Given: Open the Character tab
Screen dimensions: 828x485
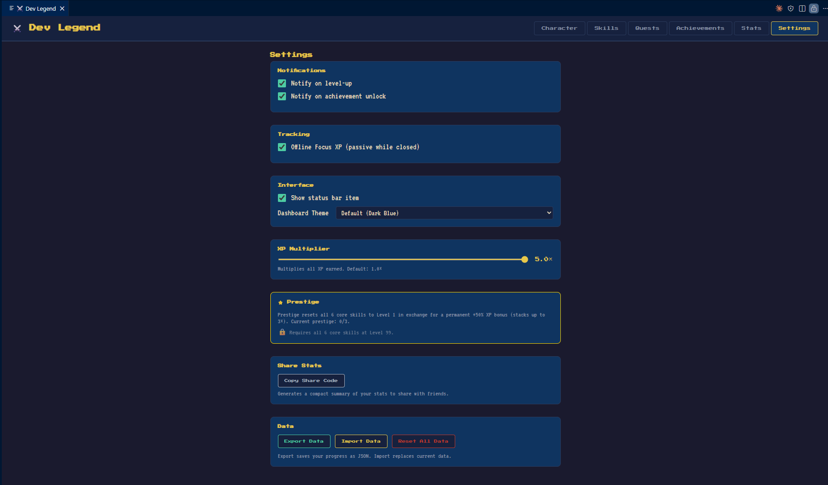Looking at the screenshot, I should pos(559,28).
